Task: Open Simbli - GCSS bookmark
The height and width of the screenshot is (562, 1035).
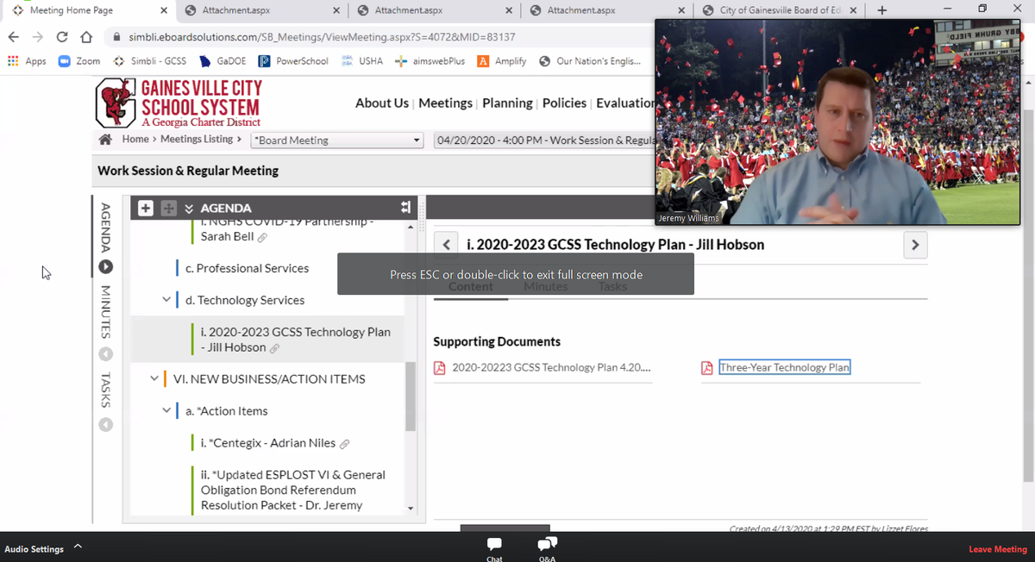Action: [x=149, y=61]
